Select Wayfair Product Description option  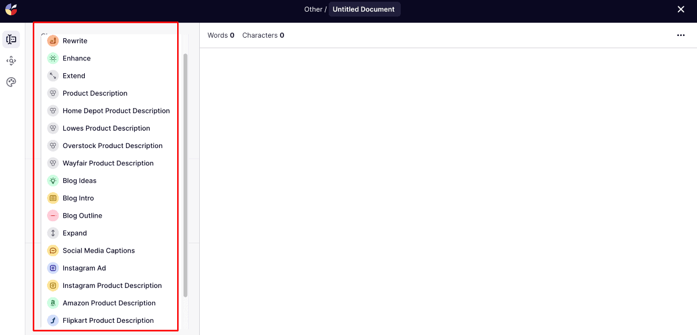click(x=108, y=163)
